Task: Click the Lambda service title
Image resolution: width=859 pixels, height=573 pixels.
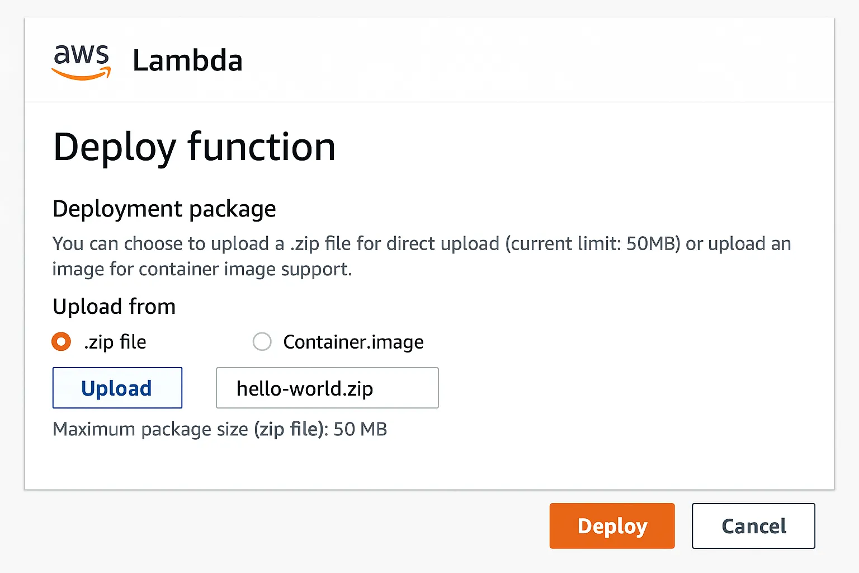Action: (187, 60)
